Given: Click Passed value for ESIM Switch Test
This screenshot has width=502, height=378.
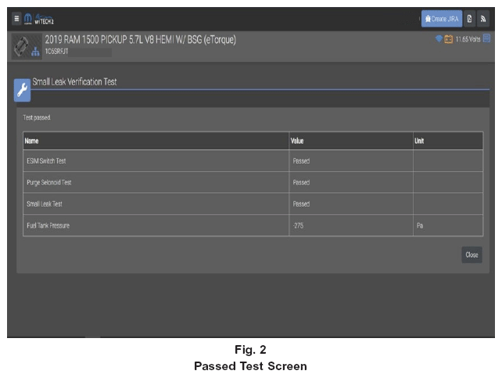Looking at the screenshot, I should coord(301,161).
